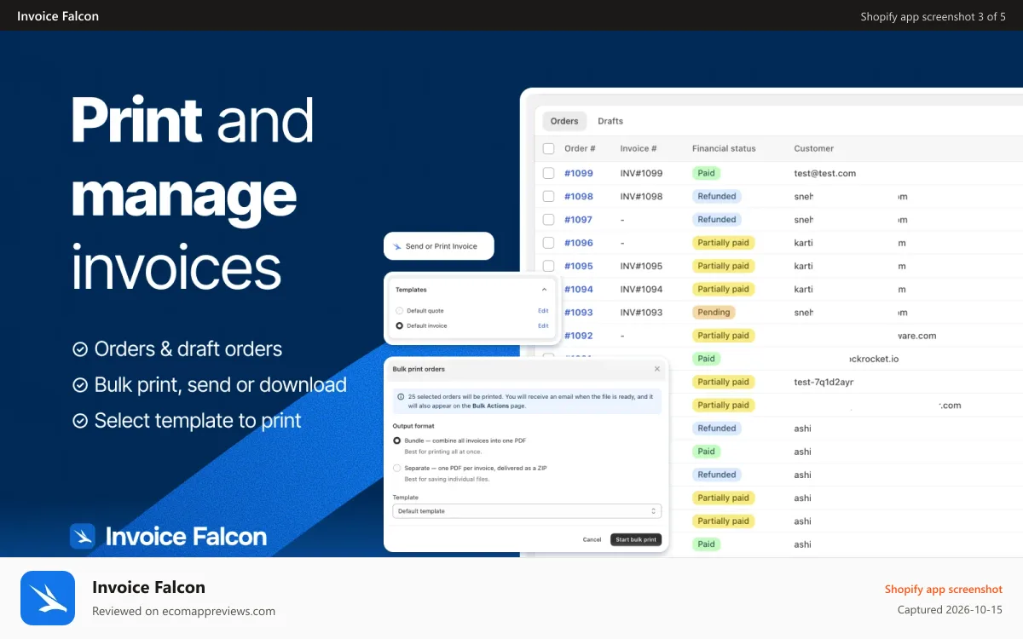
Task: Click the Captured 2026-10-15 date text
Action: coord(951,610)
